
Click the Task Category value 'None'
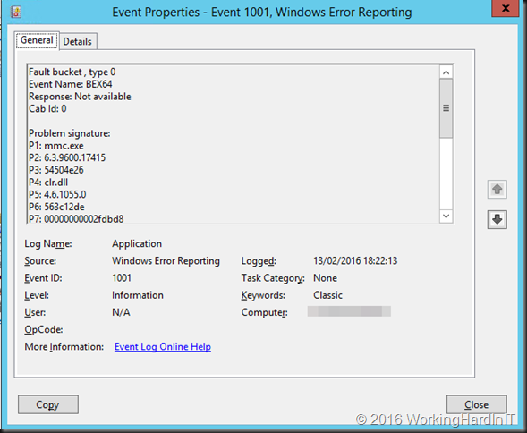tap(325, 277)
